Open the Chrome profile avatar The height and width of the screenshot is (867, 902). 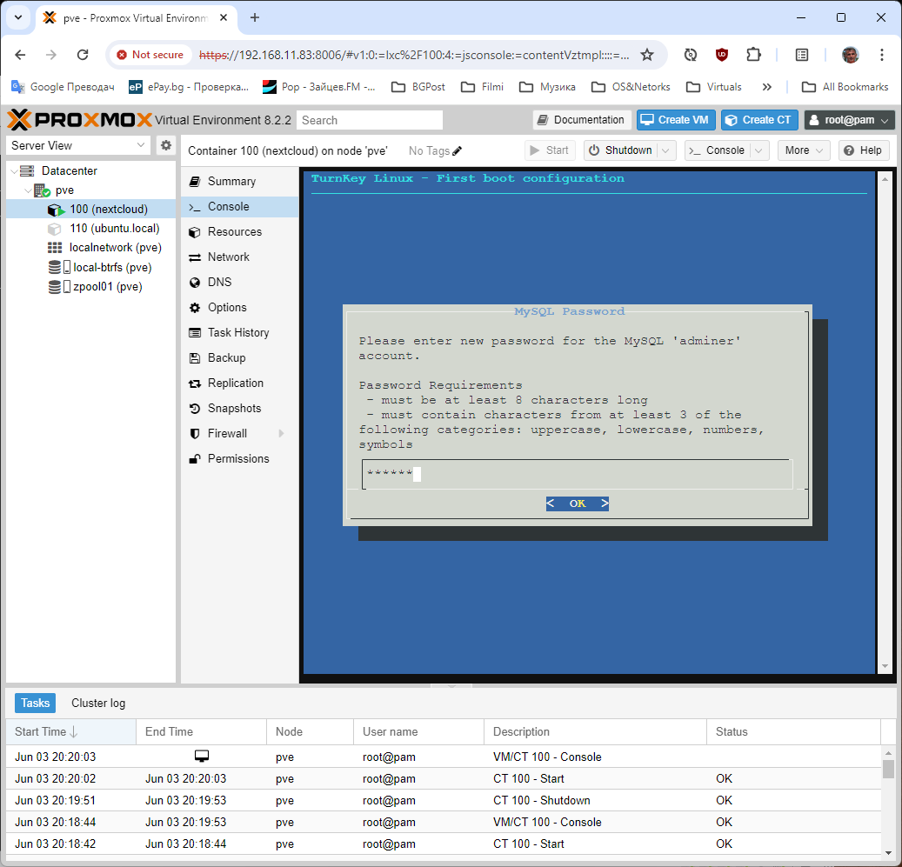coord(850,55)
